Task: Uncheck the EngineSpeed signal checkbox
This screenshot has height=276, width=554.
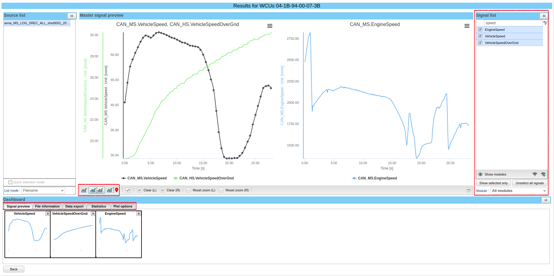Action: click(x=480, y=30)
